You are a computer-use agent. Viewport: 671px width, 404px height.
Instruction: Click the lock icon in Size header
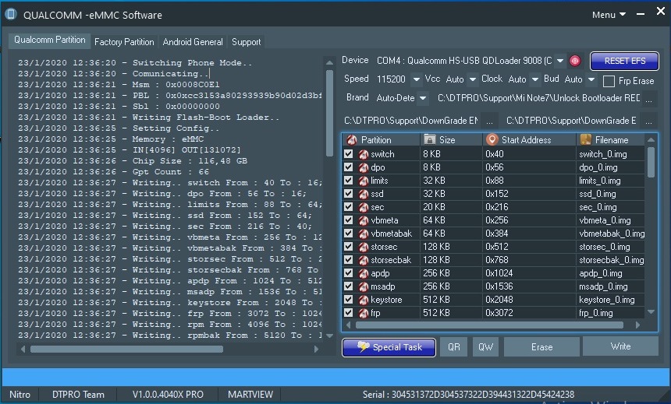pos(429,139)
